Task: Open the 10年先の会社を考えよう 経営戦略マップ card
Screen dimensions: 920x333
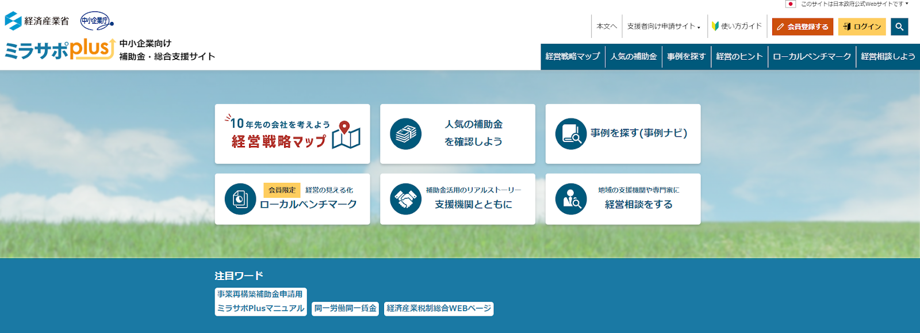Action: pyautogui.click(x=293, y=134)
